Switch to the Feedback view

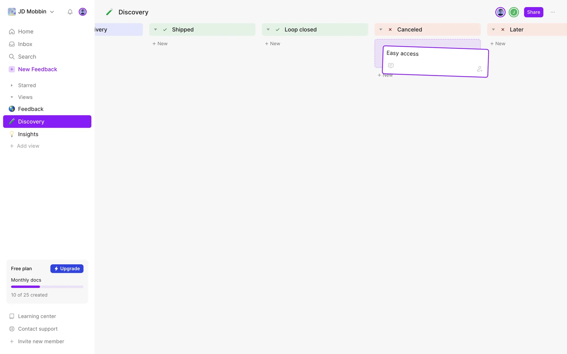point(31,109)
